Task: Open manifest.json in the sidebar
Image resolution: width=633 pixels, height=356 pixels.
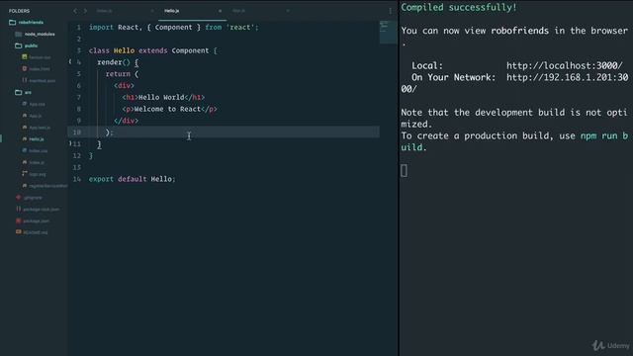Action: [43, 81]
